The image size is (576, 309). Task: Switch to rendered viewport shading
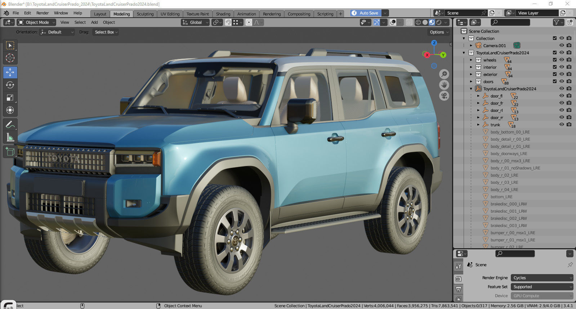click(x=439, y=22)
